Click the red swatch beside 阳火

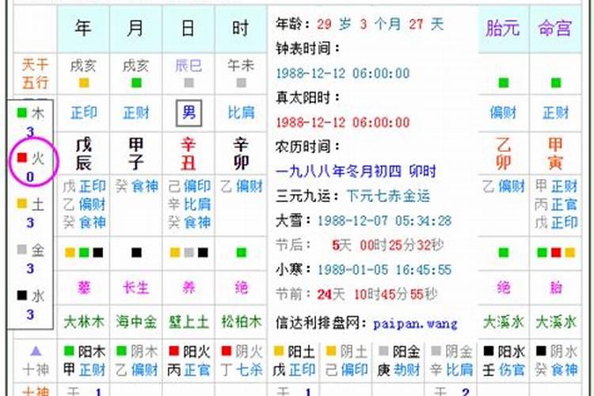click(174, 351)
